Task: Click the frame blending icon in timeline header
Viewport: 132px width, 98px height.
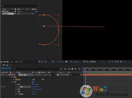Action: [72, 69]
